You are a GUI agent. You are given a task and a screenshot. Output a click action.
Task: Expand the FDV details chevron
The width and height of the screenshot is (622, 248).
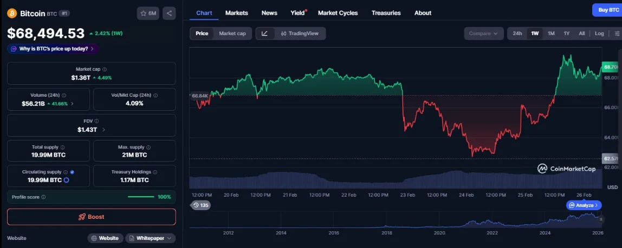point(104,130)
